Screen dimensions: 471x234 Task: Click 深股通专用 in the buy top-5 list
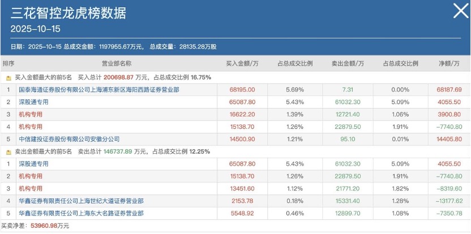[33, 102]
